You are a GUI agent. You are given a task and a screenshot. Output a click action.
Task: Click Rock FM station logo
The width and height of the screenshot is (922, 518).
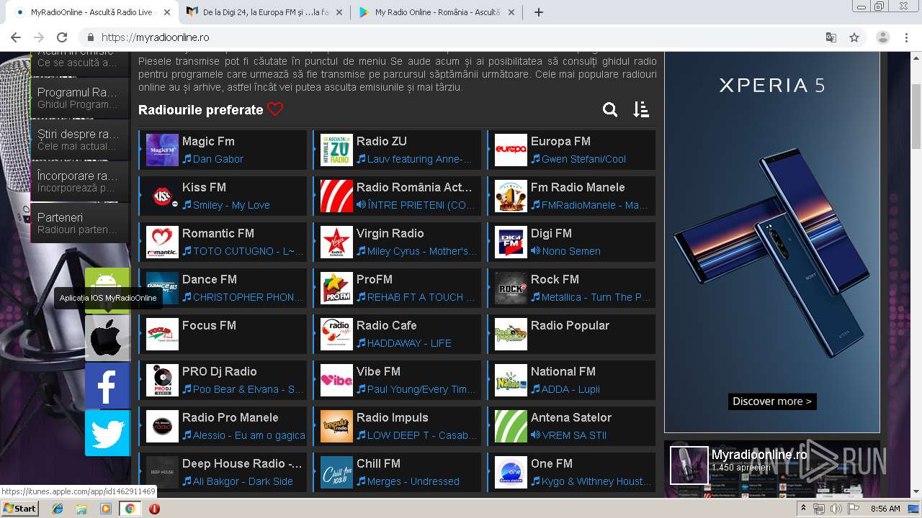[x=511, y=288]
